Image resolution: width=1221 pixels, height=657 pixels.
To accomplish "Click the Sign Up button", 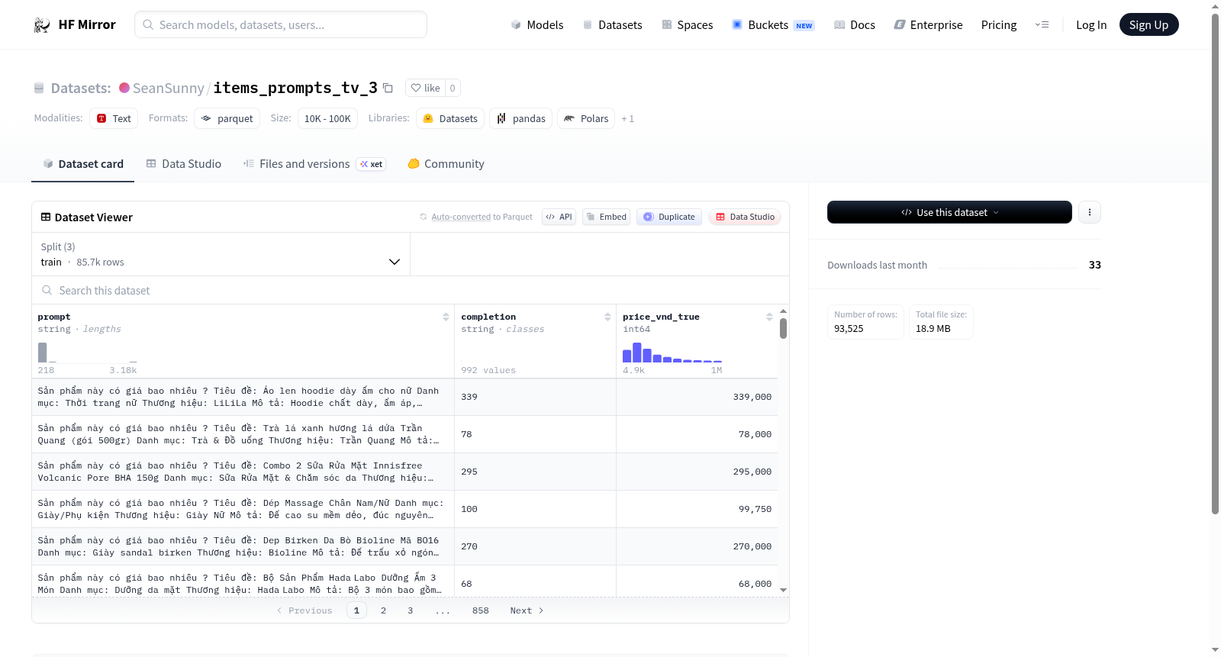I will pyautogui.click(x=1149, y=24).
